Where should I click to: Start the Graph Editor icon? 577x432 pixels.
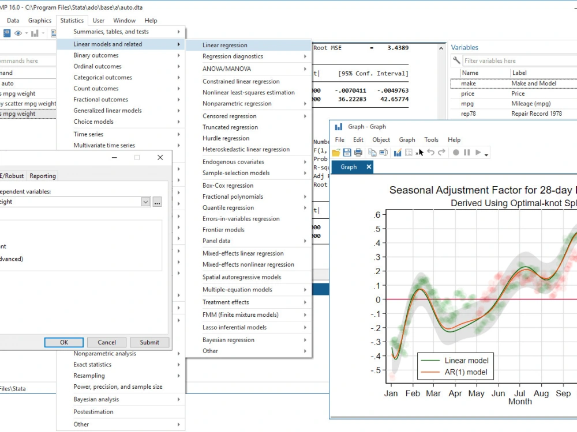coord(398,153)
